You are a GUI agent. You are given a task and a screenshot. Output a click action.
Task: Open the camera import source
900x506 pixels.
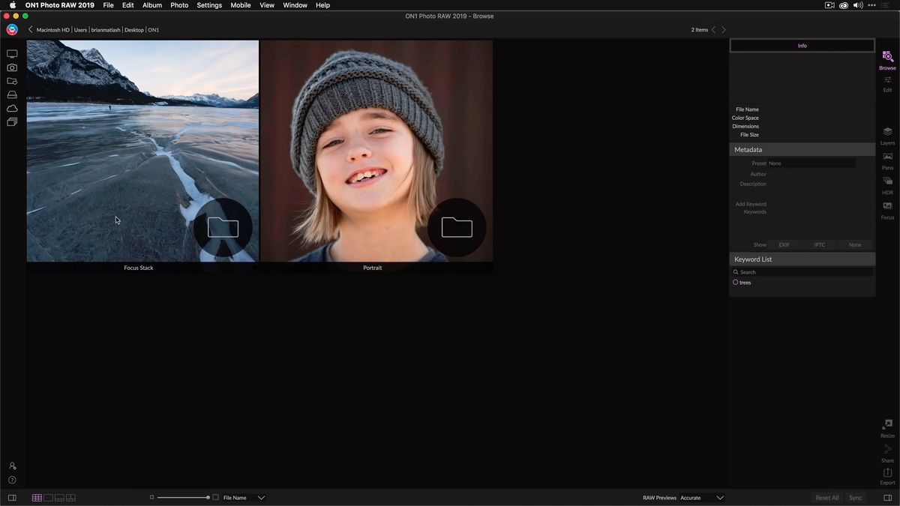[x=12, y=67]
